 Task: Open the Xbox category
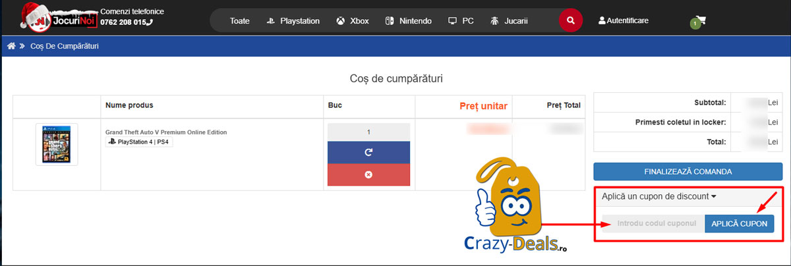[351, 20]
